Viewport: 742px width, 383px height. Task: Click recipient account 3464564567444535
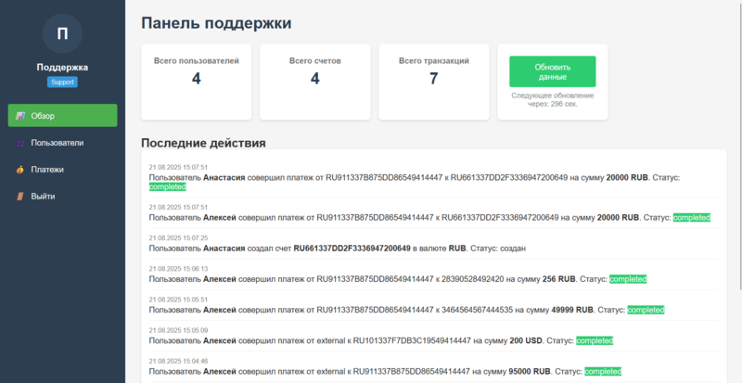(x=478, y=310)
